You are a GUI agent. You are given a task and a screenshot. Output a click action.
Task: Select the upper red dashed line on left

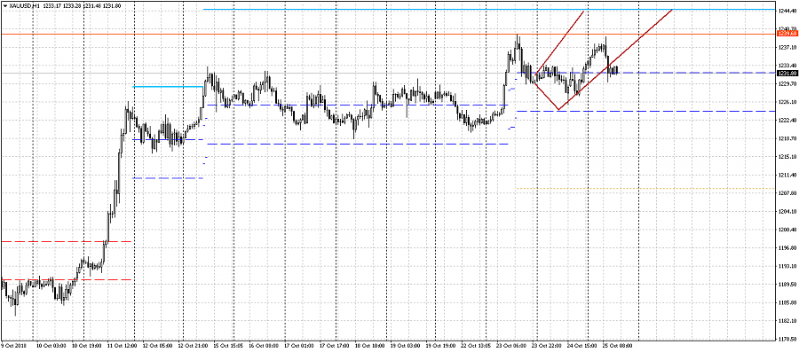(x=67, y=242)
